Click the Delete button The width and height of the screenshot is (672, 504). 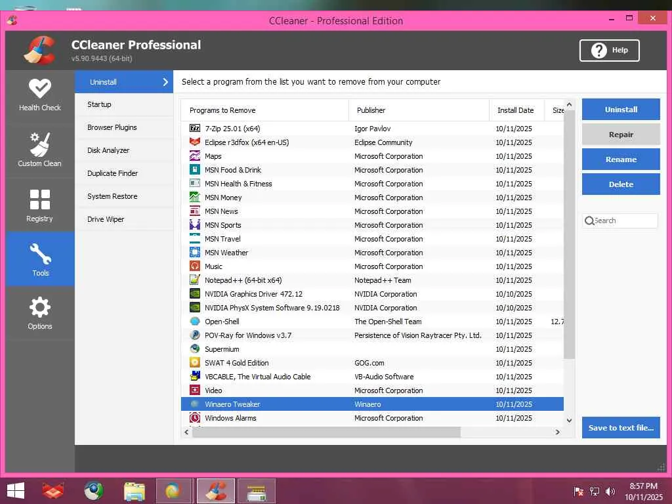(621, 184)
